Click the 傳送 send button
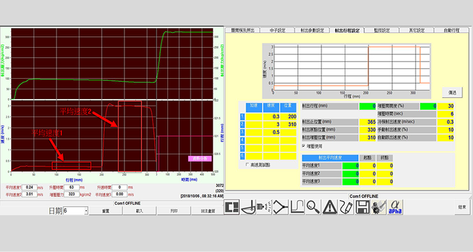 point(452,92)
